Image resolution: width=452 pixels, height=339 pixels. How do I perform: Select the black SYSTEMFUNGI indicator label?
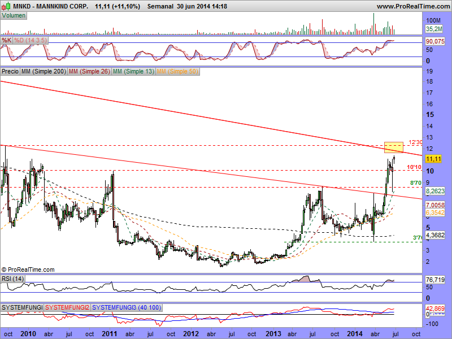(x=22, y=307)
